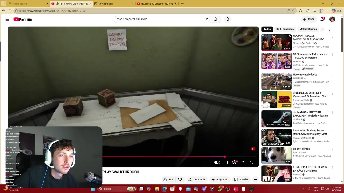Open Discord from the taskbar
The height and width of the screenshot is (193, 344).
[x=204, y=189]
